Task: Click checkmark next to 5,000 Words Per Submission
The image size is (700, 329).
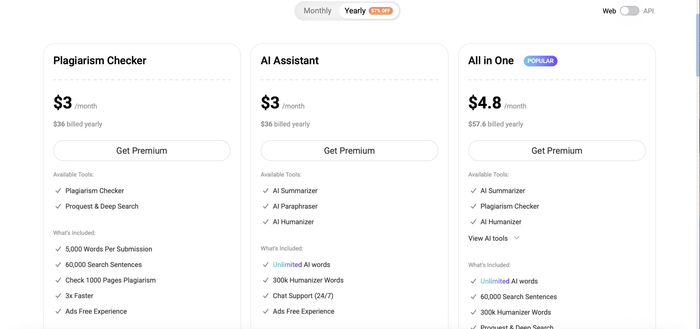Action: click(58, 249)
